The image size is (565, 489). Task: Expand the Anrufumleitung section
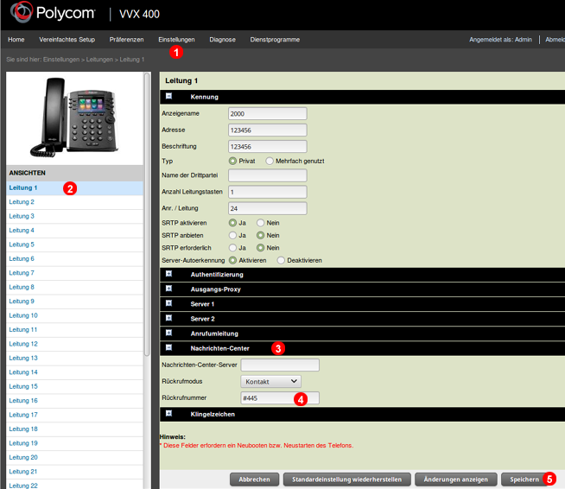click(x=168, y=333)
